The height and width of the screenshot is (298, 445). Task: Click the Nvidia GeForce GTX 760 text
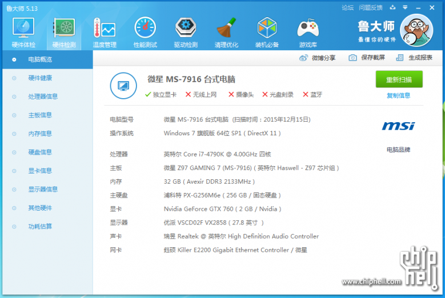[223, 209]
